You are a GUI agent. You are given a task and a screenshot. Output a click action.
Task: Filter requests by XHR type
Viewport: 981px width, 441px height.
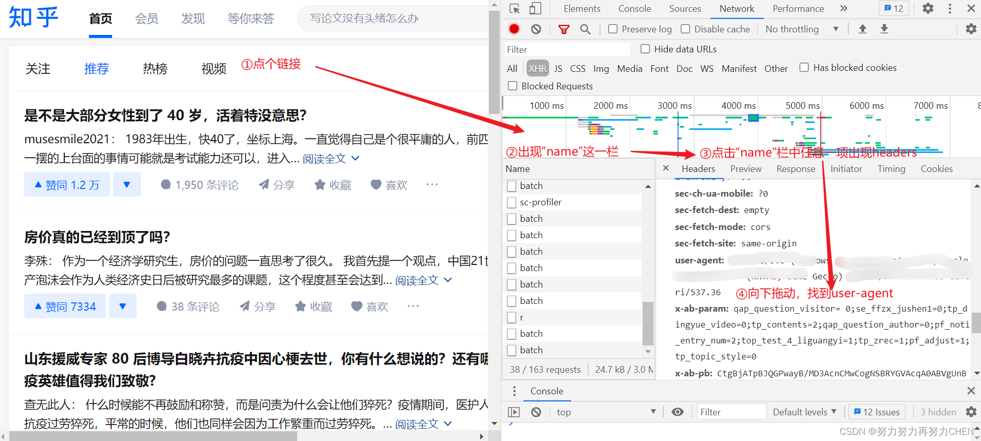pos(537,68)
